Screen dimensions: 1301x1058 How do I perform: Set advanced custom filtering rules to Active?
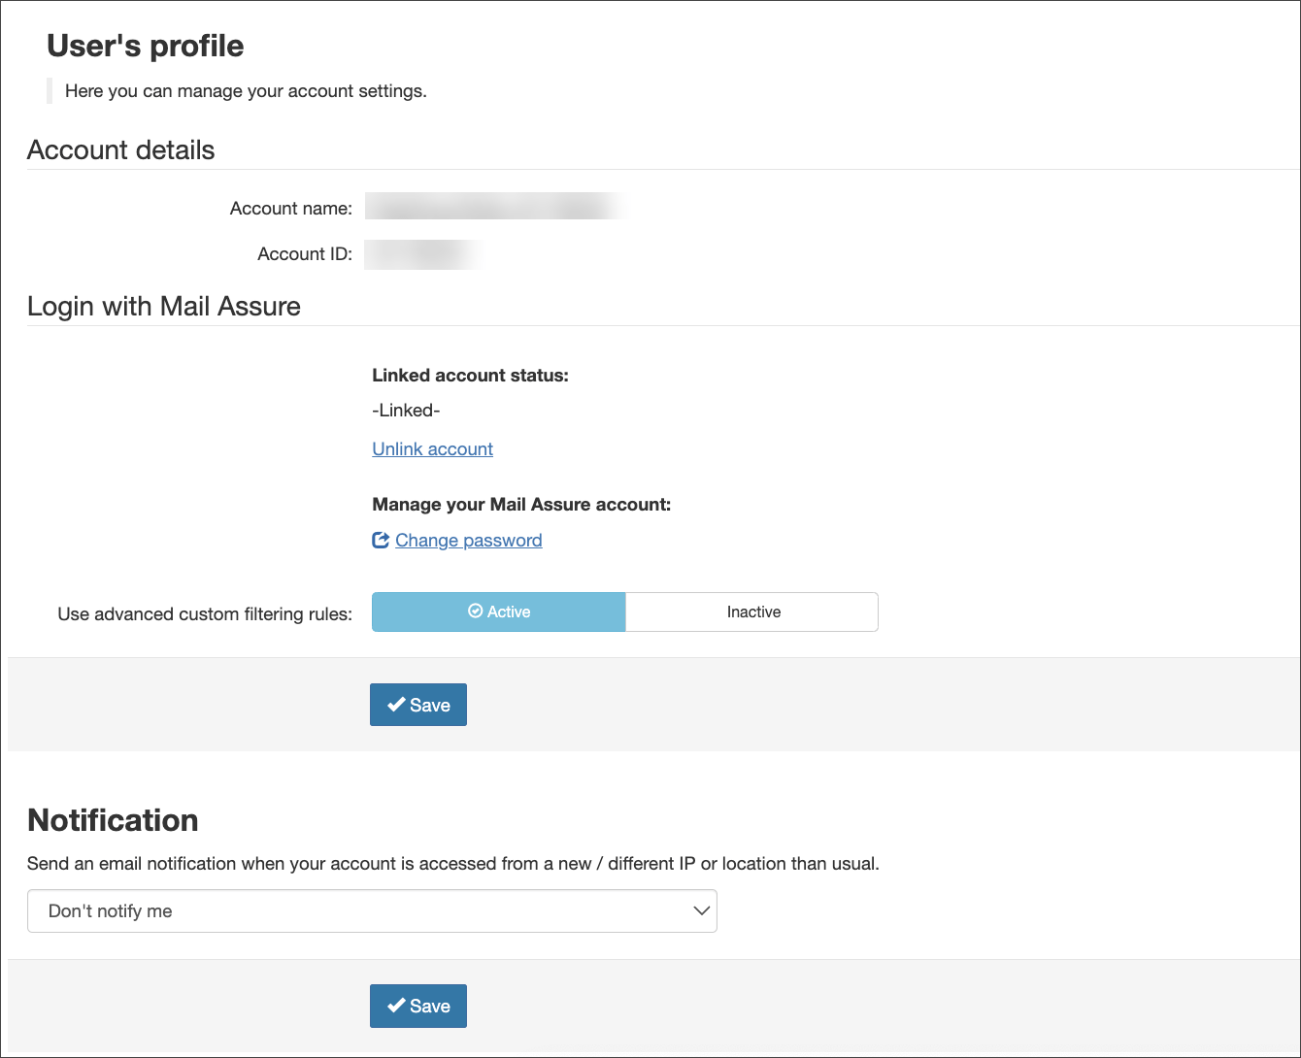499,612
